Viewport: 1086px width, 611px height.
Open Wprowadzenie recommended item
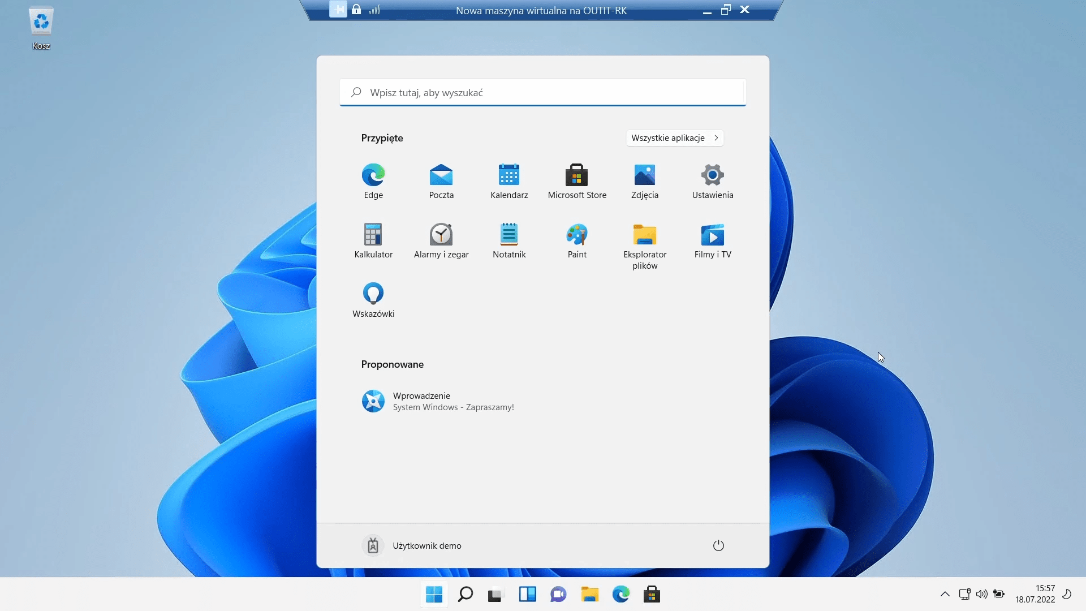[438, 401]
